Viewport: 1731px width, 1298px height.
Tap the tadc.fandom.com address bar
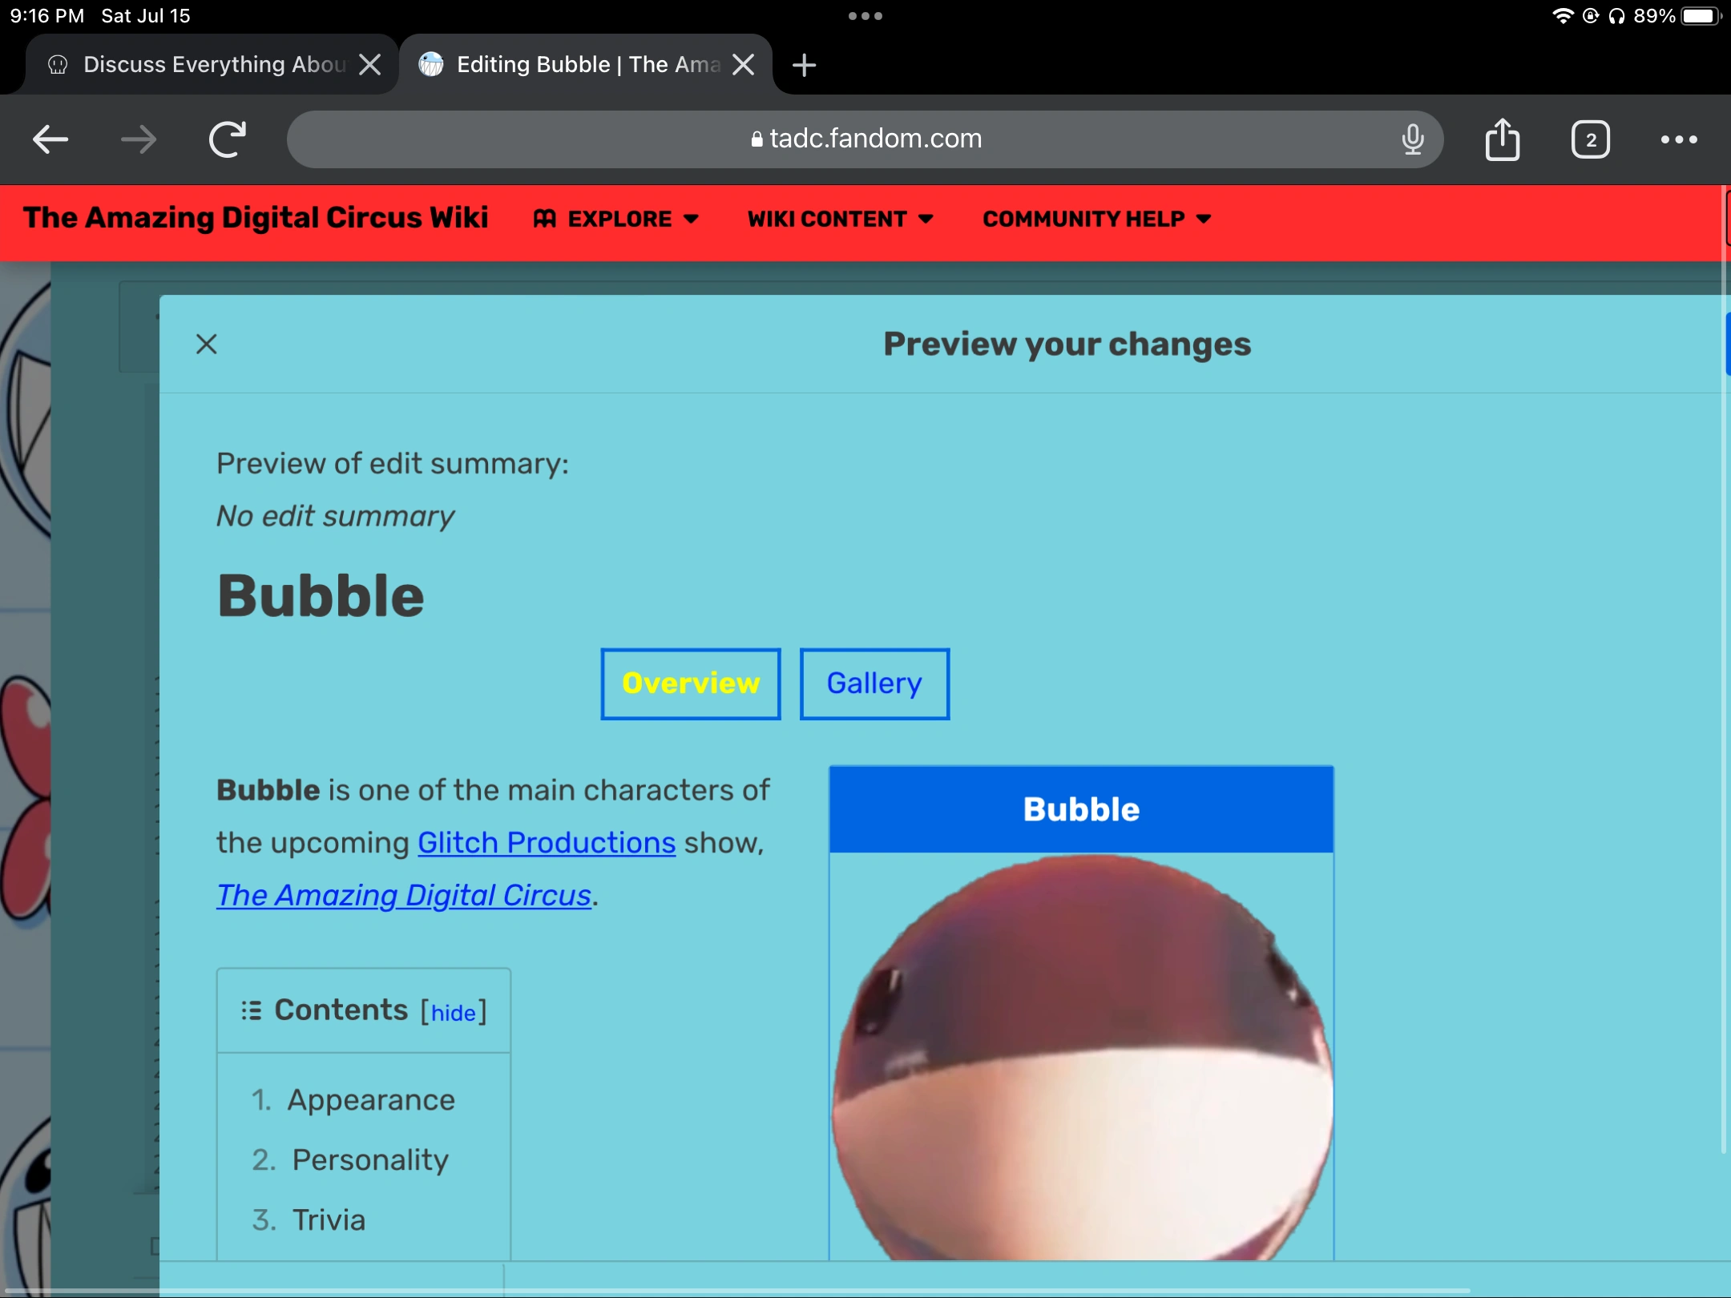click(865, 139)
